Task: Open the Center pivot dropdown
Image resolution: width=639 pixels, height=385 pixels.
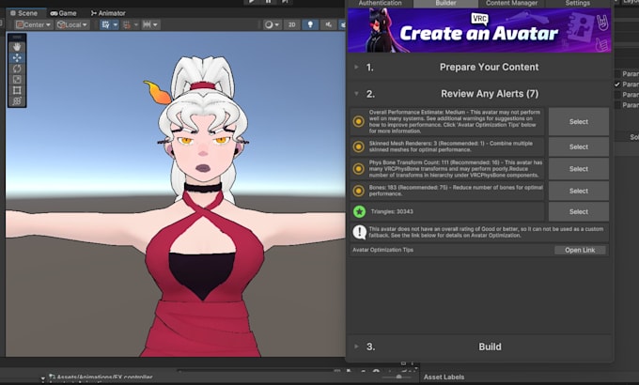Action: coord(34,24)
